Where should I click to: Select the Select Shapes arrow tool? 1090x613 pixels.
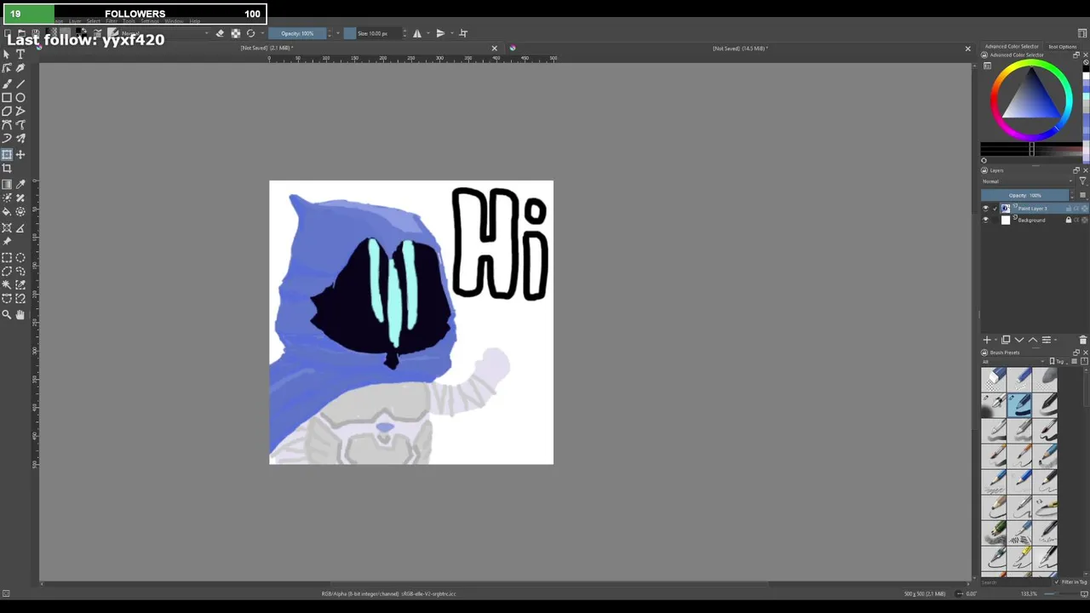[x=7, y=54]
